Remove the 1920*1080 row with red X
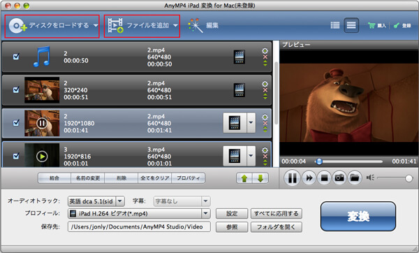This screenshot has width=419, height=253. pyautogui.click(x=265, y=123)
